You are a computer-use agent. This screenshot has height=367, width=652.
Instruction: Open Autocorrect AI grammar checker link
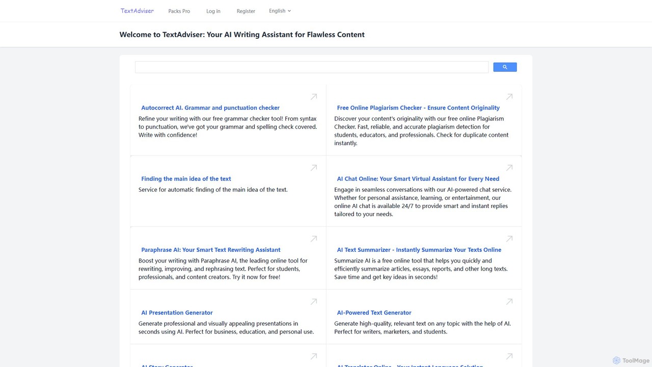(210, 108)
